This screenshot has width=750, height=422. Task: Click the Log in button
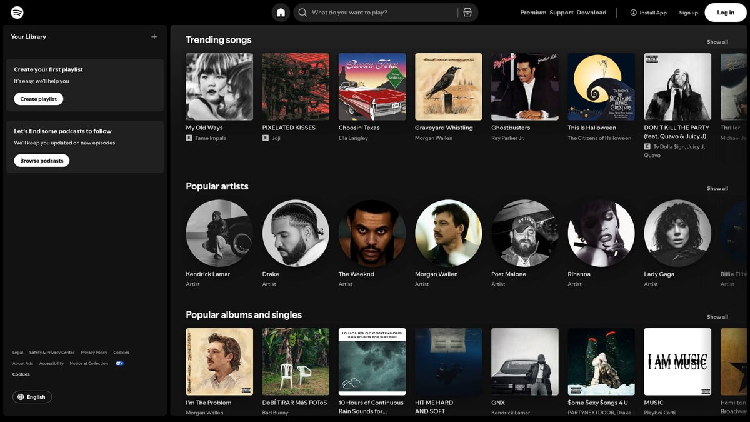click(x=724, y=12)
